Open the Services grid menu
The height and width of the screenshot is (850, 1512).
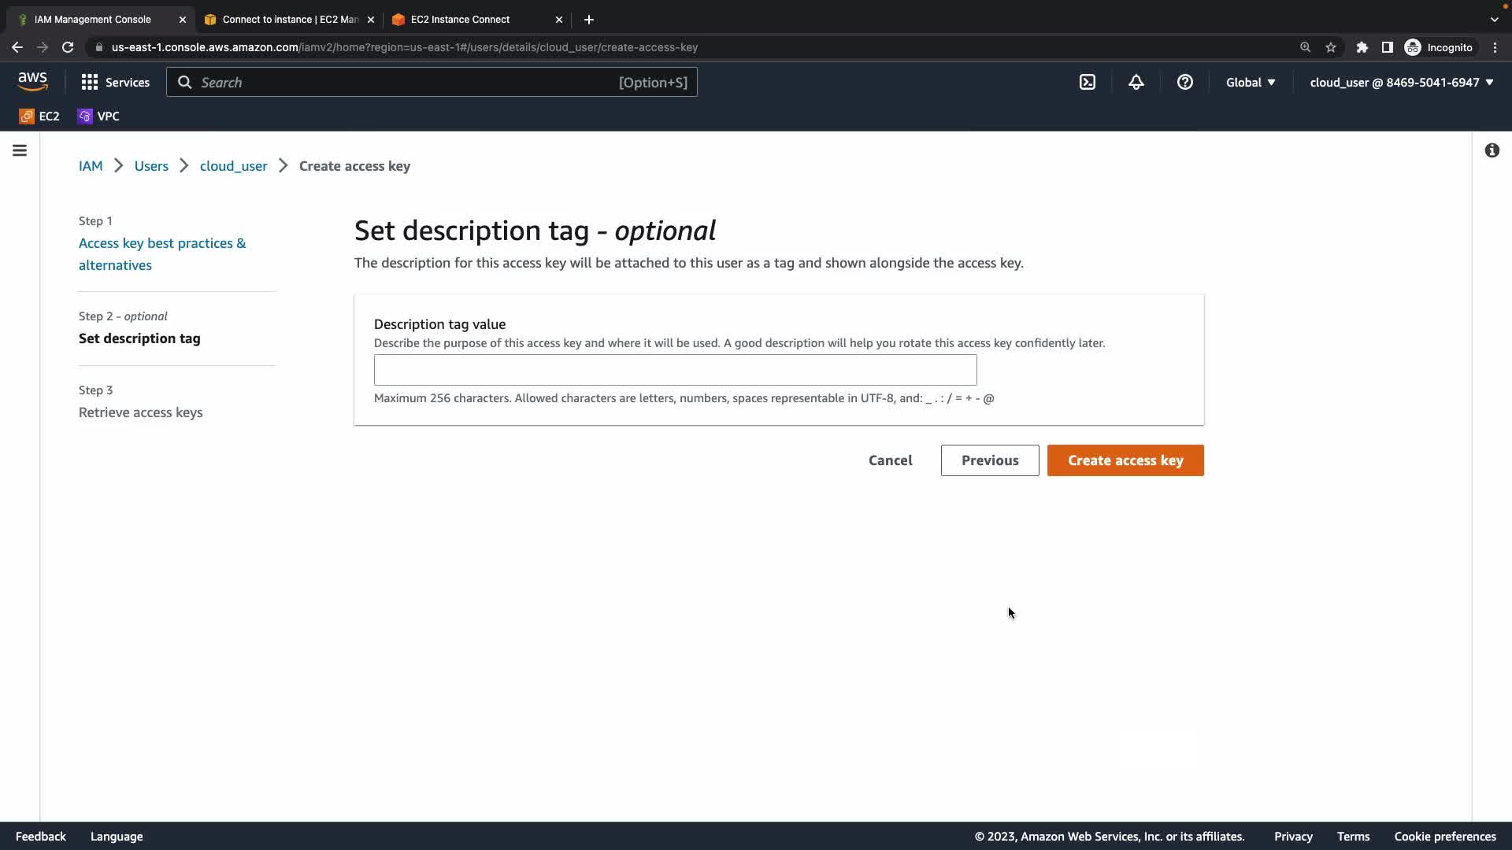coord(115,82)
